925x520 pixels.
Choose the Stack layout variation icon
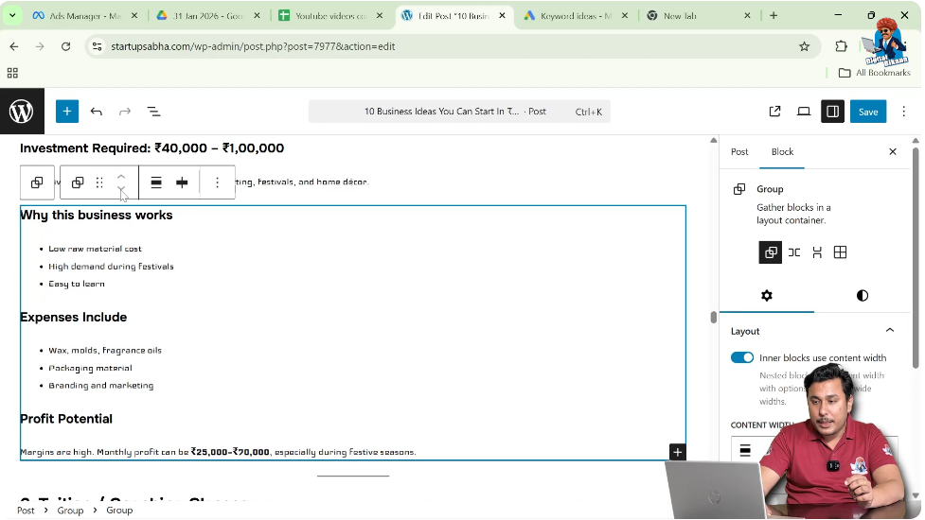coord(817,252)
